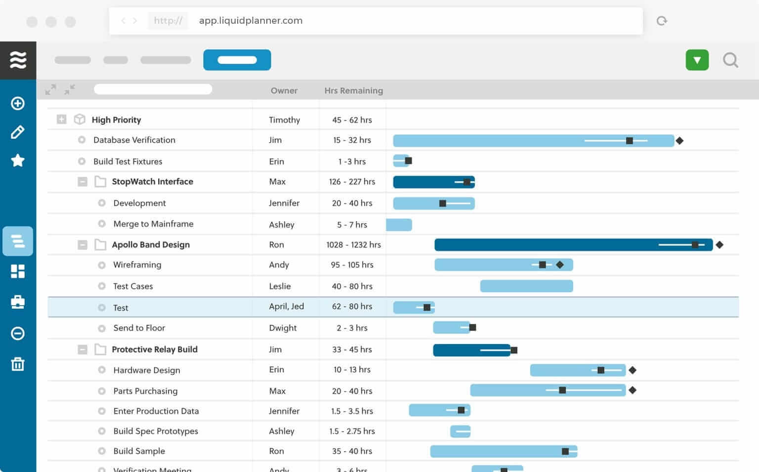Open favorites with the star icon

tap(18, 160)
